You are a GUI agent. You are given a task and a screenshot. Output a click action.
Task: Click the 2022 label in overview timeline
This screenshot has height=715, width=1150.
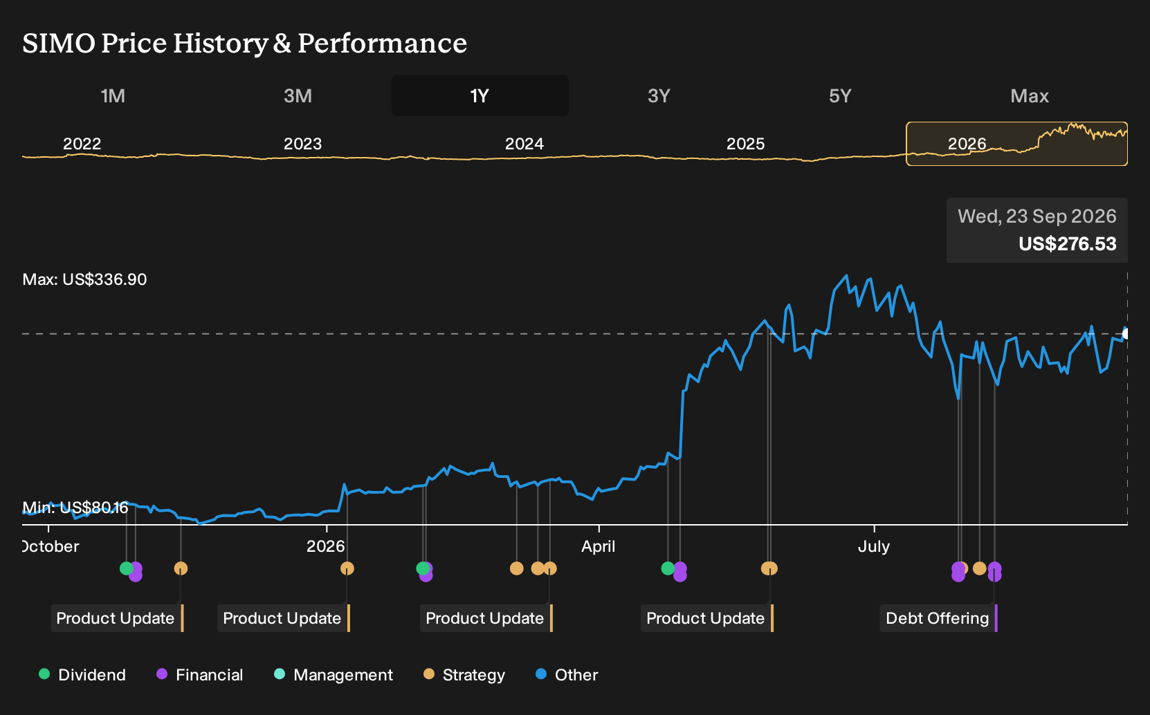coord(82,144)
